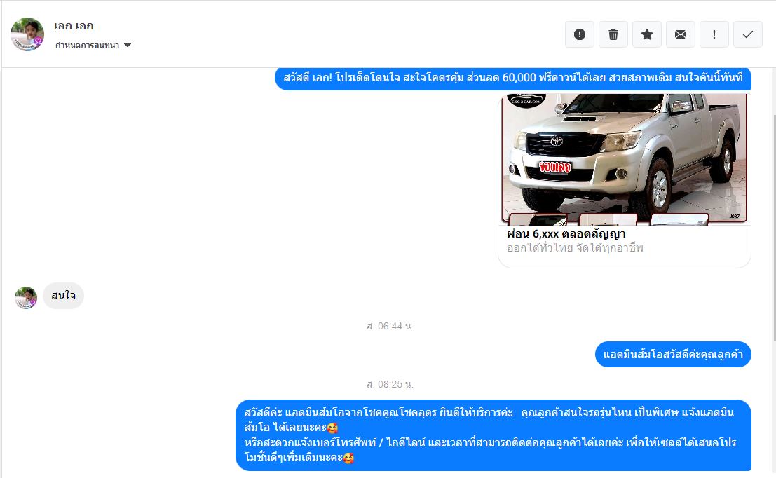Click the timestamp ส. 08:25 น.
Screen dimensions: 776x478
(x=390, y=384)
